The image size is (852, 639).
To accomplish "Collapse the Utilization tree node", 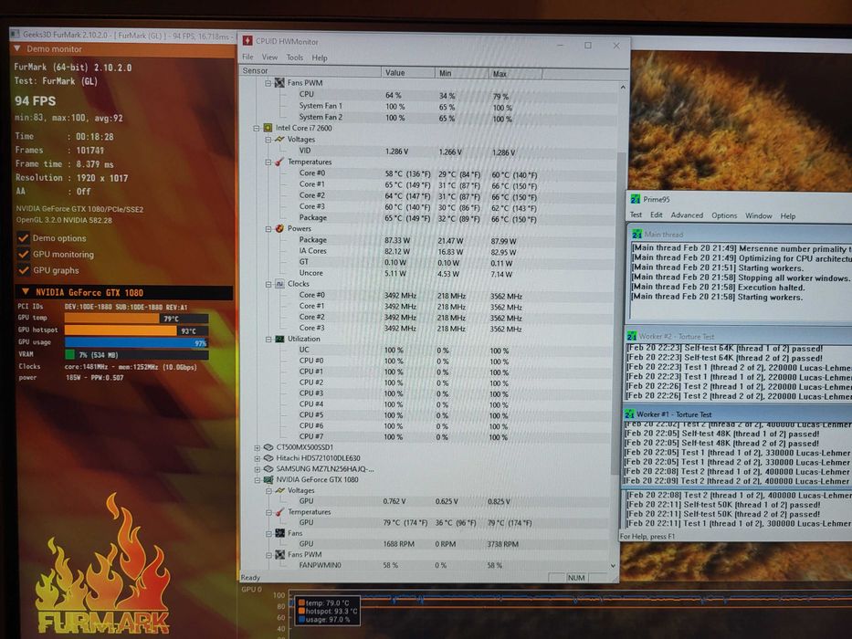I will [x=268, y=339].
